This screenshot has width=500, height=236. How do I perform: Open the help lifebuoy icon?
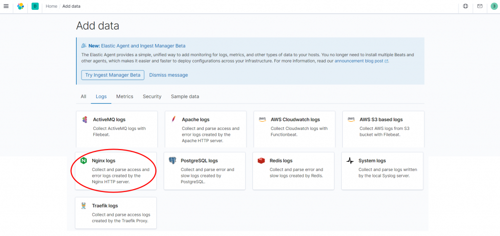(x=465, y=6)
